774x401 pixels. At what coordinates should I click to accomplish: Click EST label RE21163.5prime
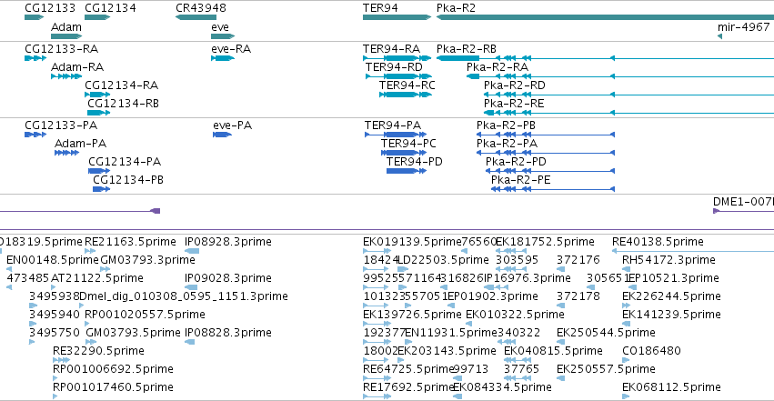(x=130, y=242)
